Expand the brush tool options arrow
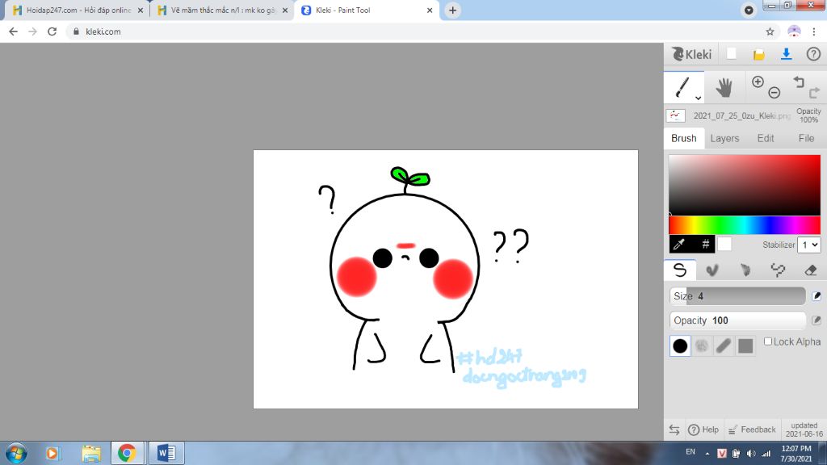Screen dimensions: 827x465 coord(698,98)
